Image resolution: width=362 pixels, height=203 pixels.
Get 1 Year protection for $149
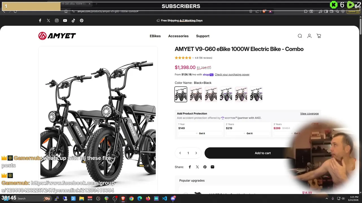pyautogui.click(x=200, y=133)
